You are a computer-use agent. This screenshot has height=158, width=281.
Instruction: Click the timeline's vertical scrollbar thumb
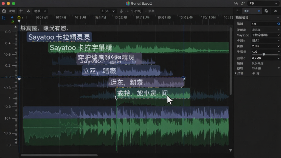click(231, 61)
